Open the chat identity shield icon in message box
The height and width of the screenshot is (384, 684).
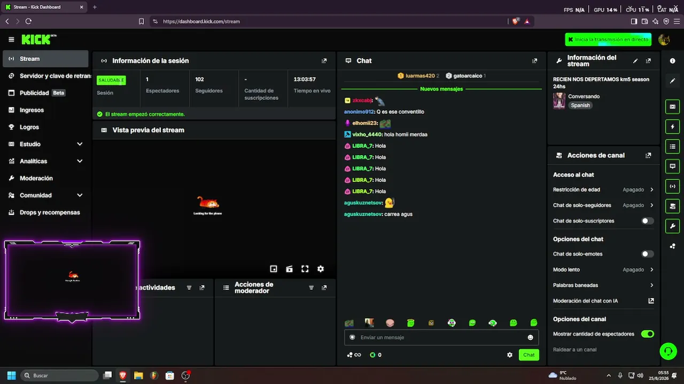(352, 337)
